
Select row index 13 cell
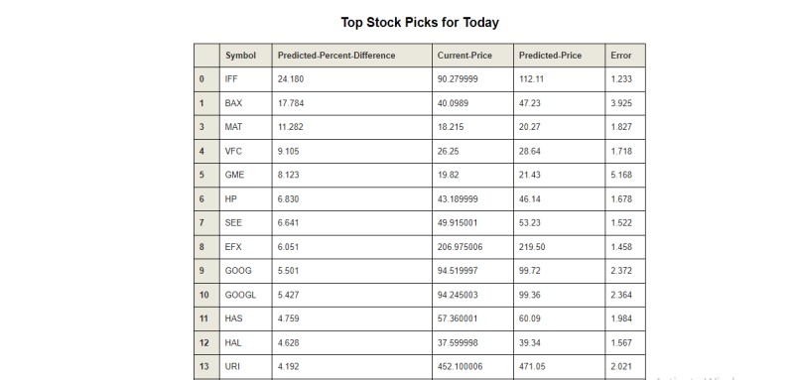pos(206,367)
